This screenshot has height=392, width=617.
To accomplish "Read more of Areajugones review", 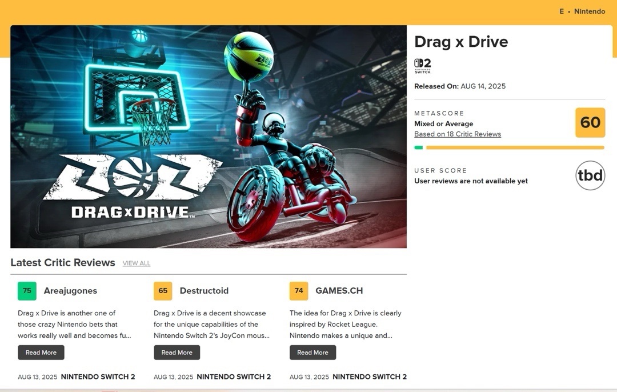I will 41,353.
